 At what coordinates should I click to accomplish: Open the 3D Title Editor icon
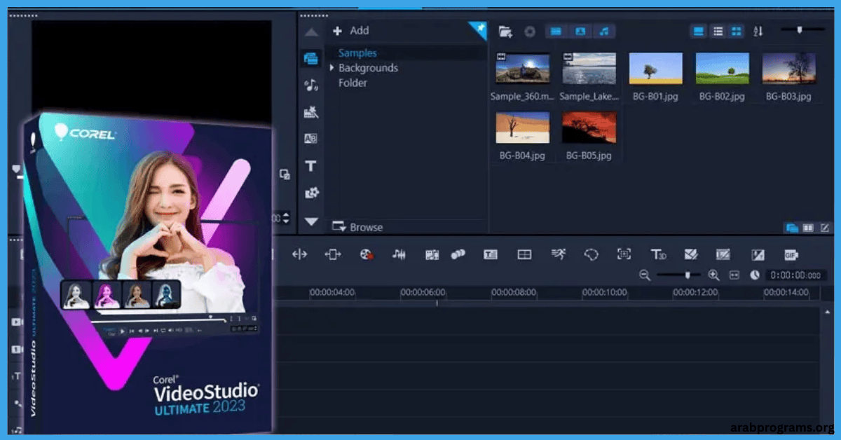pyautogui.click(x=657, y=254)
